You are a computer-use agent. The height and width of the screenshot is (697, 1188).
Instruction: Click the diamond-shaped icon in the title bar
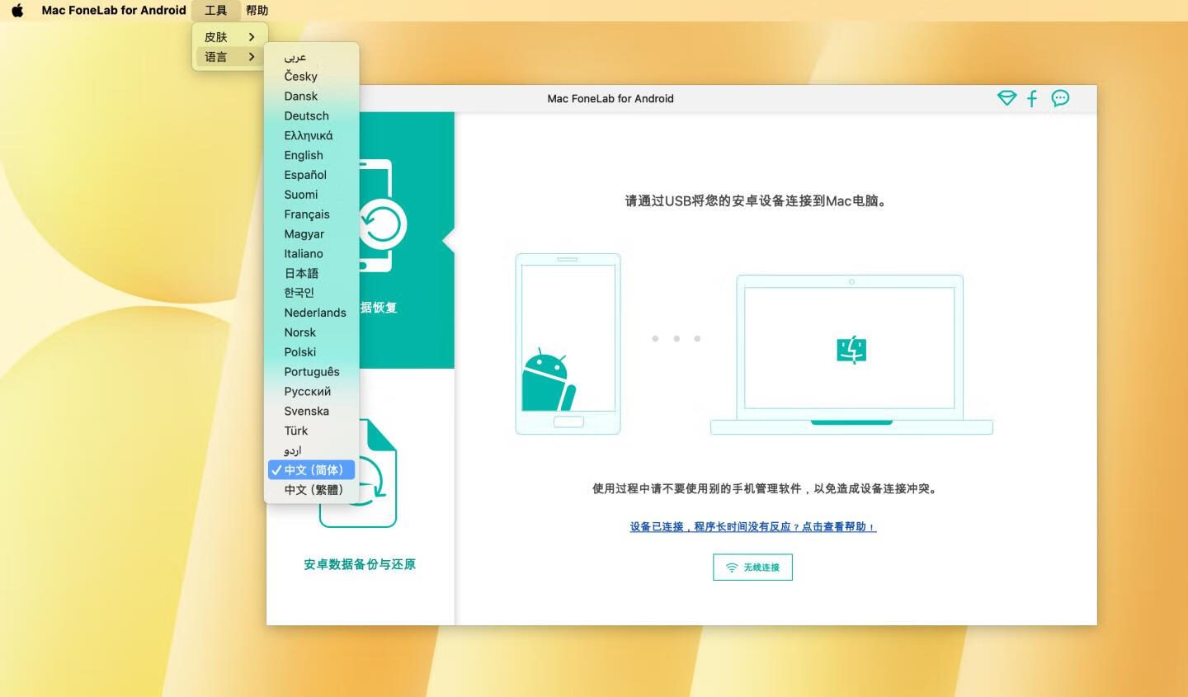(x=1006, y=98)
